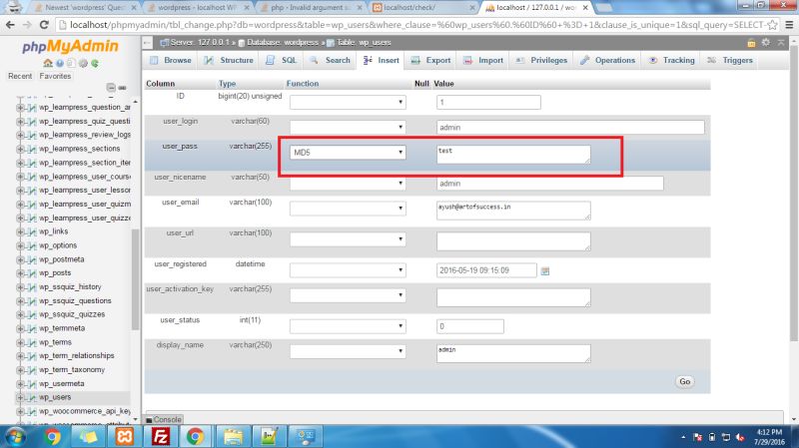Open function dropdown for user_activation_key
The width and height of the screenshot is (799, 448).
click(x=348, y=295)
